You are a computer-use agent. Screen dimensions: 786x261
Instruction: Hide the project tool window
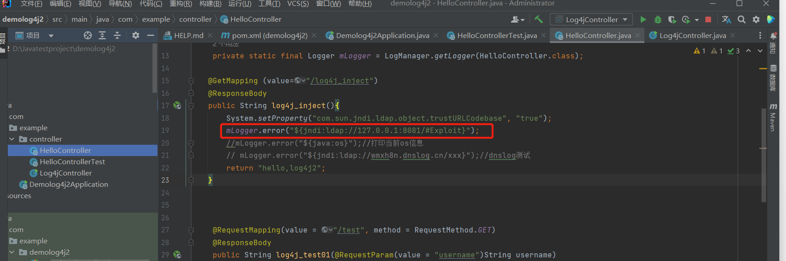151,35
